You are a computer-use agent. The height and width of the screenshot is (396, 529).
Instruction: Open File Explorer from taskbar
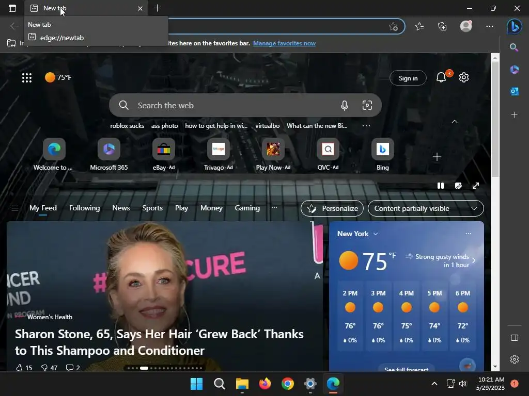tap(242, 384)
